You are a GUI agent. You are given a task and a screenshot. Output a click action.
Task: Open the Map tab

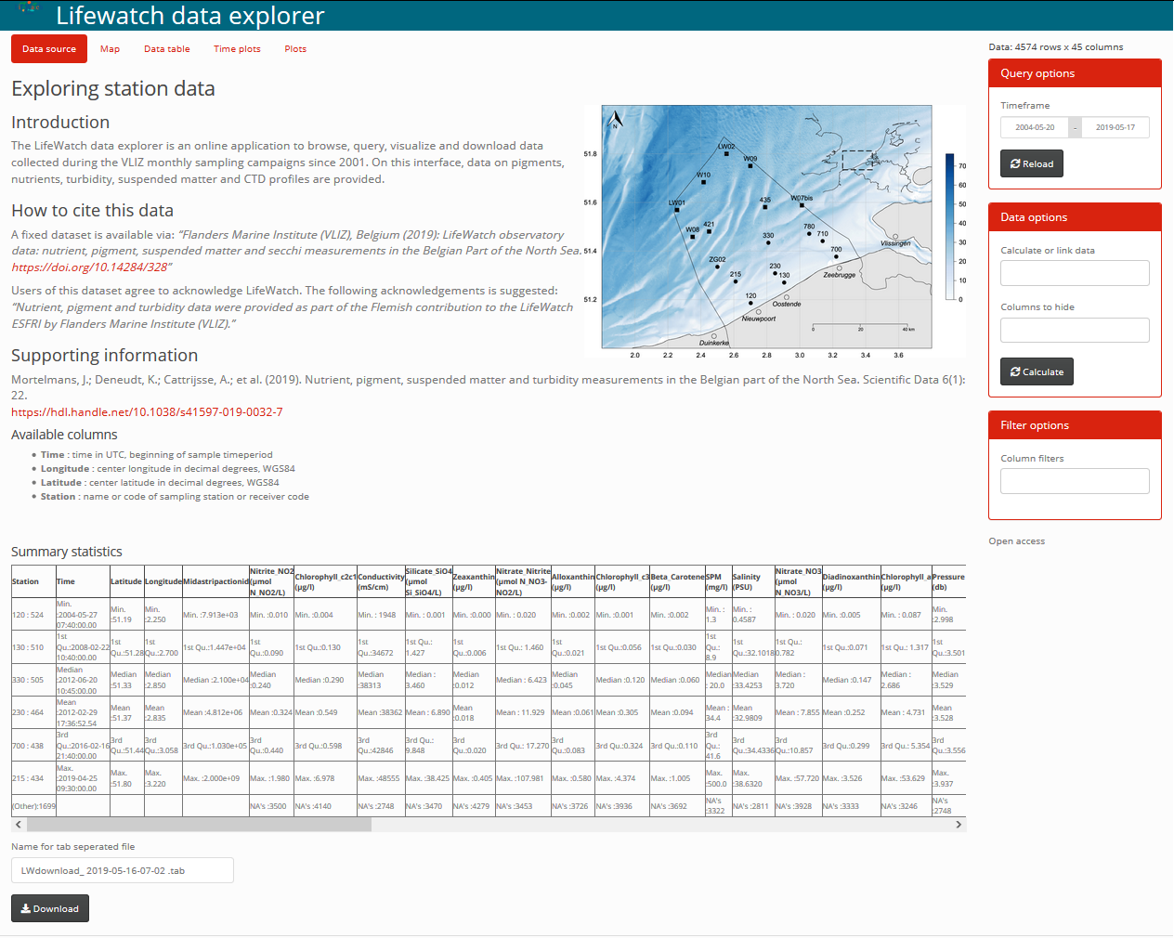[110, 49]
